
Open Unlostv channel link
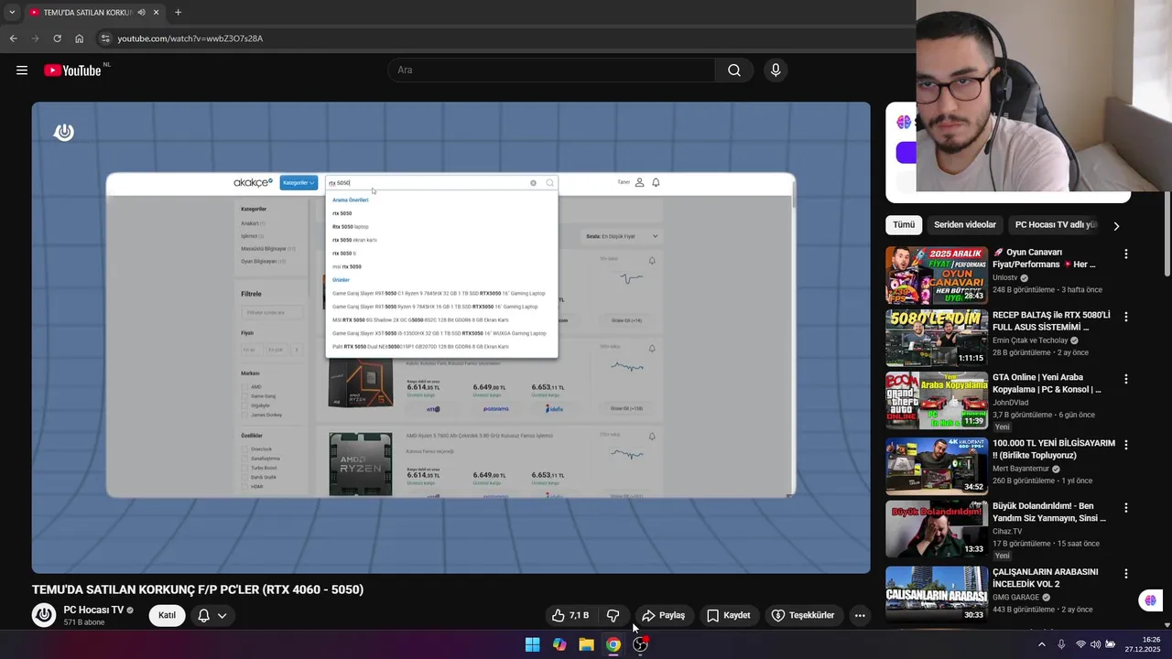click(1004, 277)
